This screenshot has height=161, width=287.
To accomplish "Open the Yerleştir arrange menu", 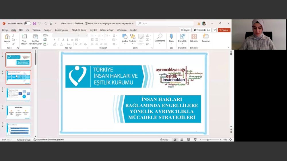I will (x=133, y=39).
